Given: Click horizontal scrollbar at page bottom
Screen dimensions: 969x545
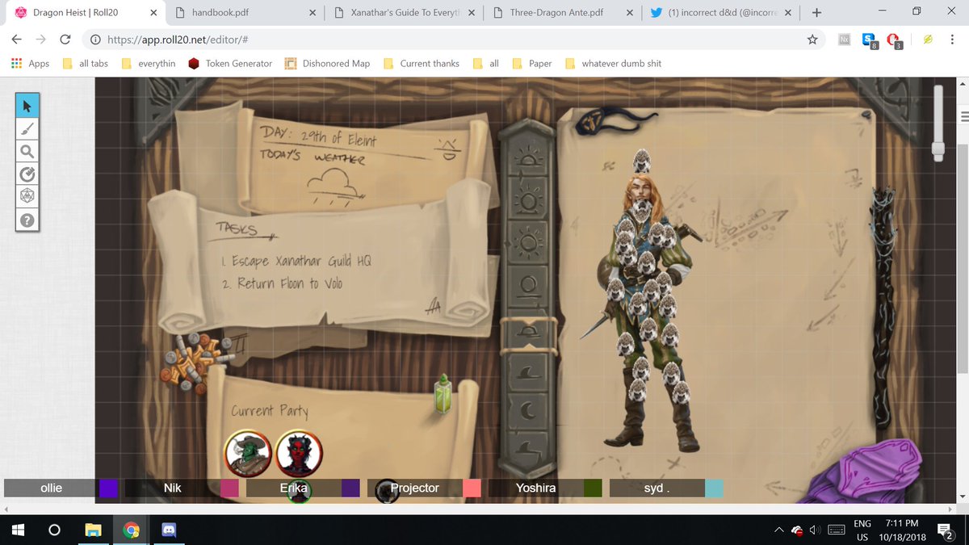Looking at the screenshot, I should [x=476, y=509].
